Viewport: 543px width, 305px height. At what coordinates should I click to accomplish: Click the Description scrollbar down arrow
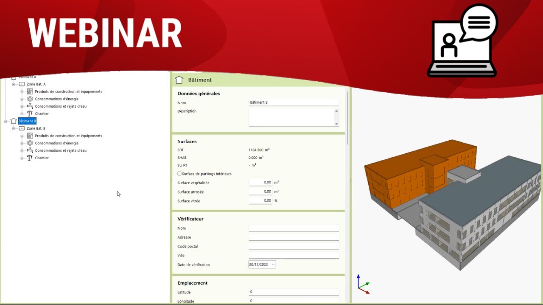[337, 124]
